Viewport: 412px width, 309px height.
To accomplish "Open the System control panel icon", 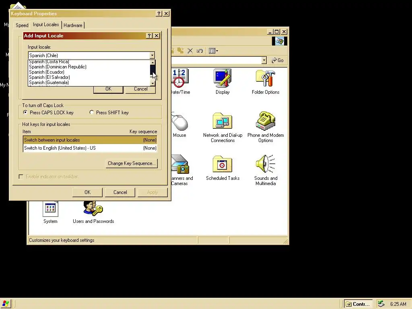I will [x=50, y=209].
